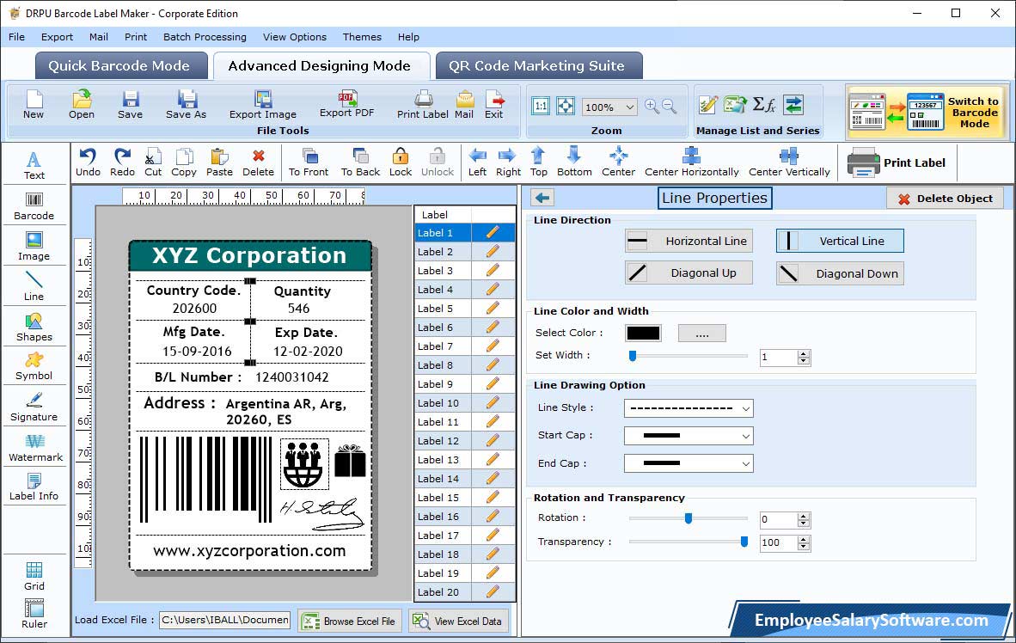Open the File menu
The width and height of the screenshot is (1016, 643).
17,37
